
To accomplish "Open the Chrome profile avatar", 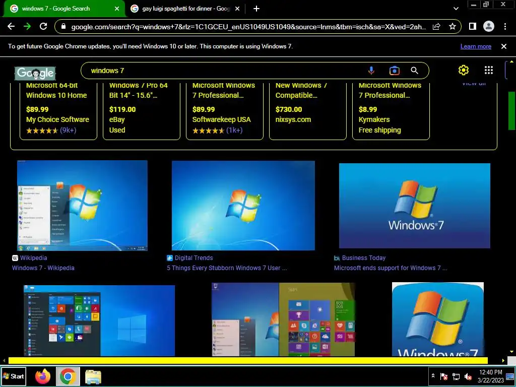I will pyautogui.click(x=489, y=26).
